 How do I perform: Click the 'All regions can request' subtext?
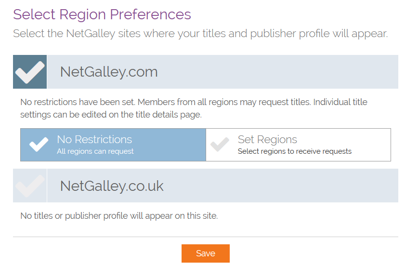tap(95, 151)
